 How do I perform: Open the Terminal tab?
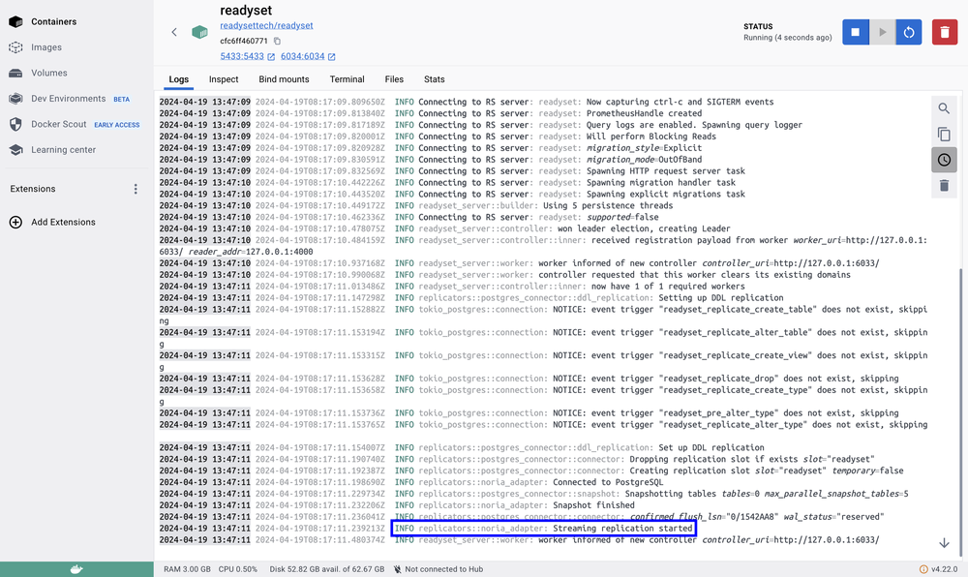point(347,79)
